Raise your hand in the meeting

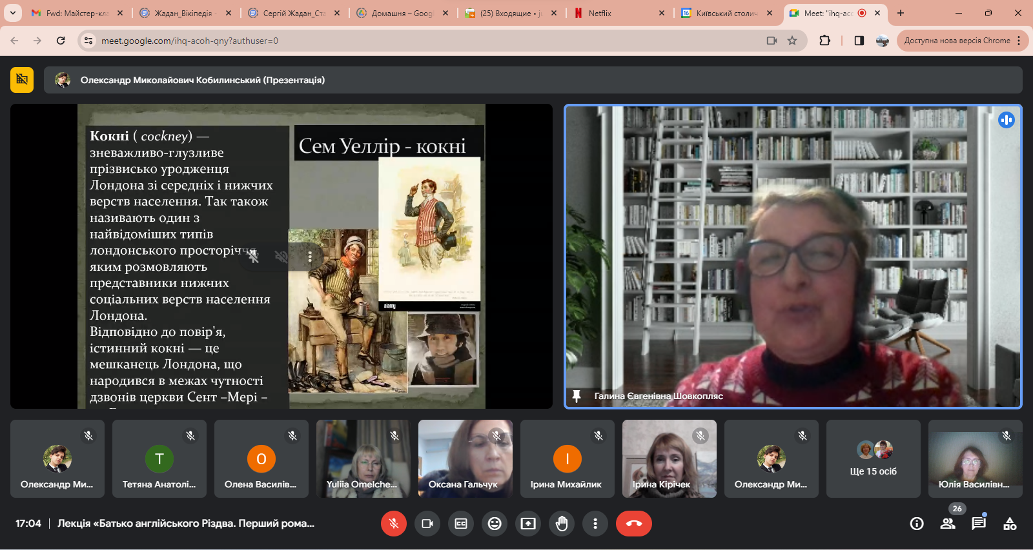click(562, 524)
